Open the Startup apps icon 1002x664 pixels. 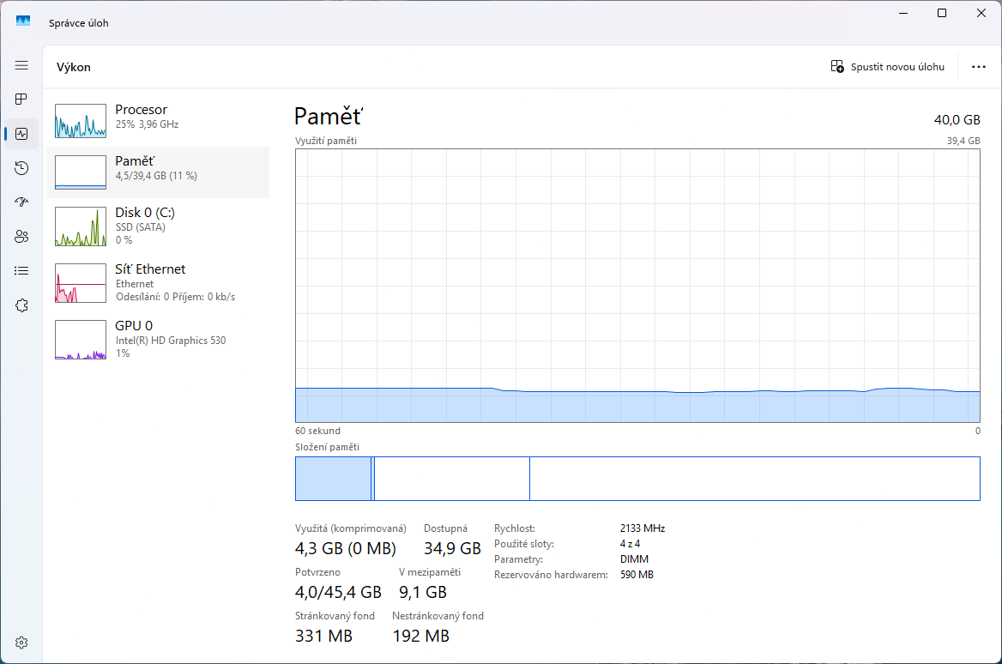click(21, 202)
